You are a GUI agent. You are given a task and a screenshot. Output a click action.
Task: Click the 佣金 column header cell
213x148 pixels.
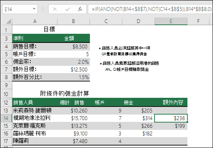(138, 102)
